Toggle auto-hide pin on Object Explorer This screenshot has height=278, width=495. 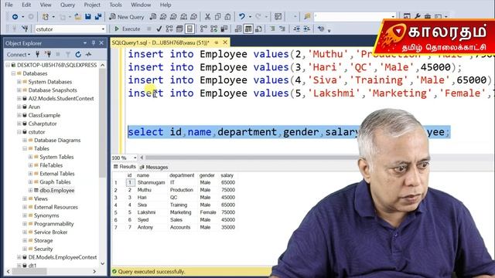coord(94,43)
